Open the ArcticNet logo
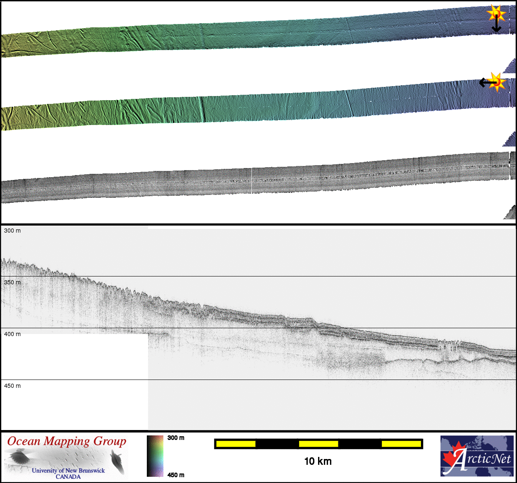The image size is (517, 483). 477,456
